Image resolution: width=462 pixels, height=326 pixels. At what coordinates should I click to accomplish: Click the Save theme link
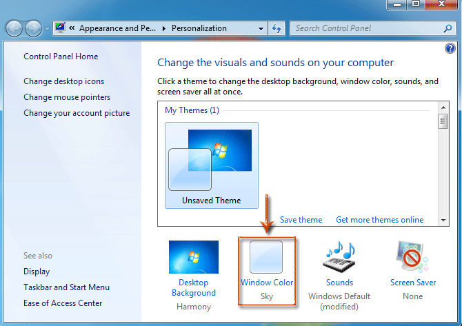coord(301,220)
